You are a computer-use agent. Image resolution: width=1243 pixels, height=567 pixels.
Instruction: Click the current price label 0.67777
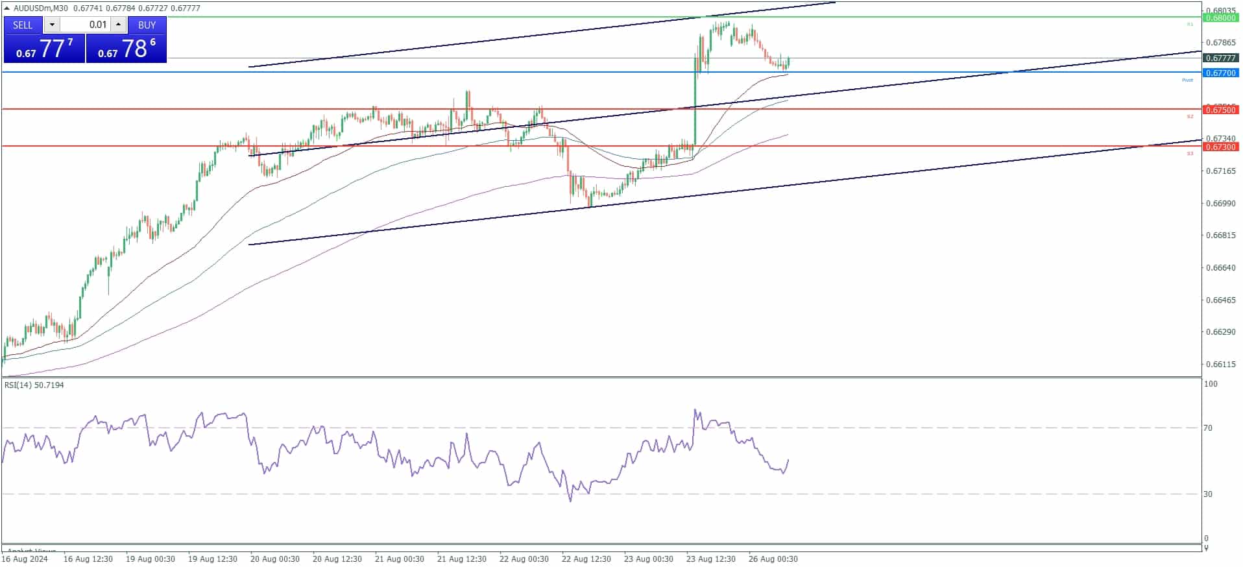click(1220, 58)
